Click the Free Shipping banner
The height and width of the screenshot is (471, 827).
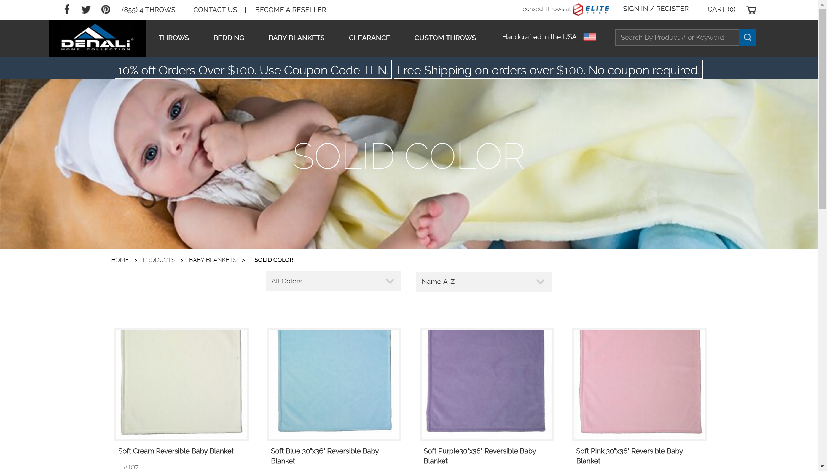click(x=548, y=69)
